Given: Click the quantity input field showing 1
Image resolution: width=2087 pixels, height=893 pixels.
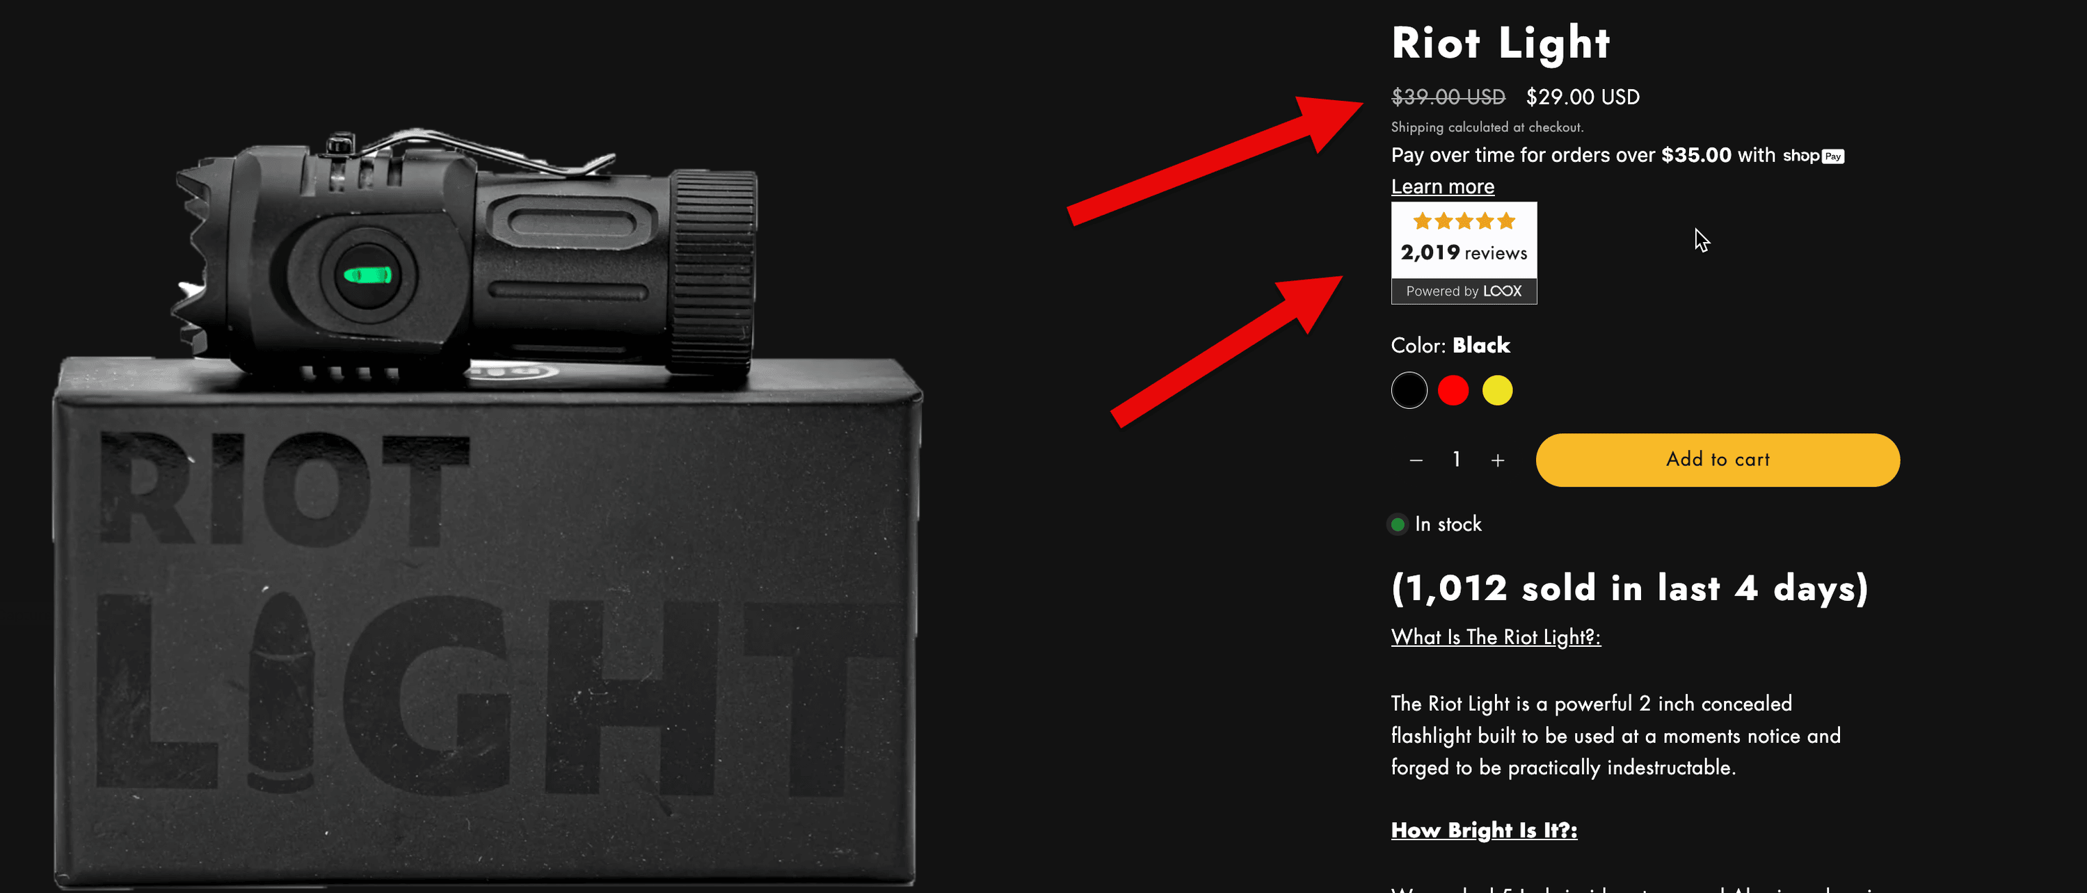Looking at the screenshot, I should (x=1457, y=460).
